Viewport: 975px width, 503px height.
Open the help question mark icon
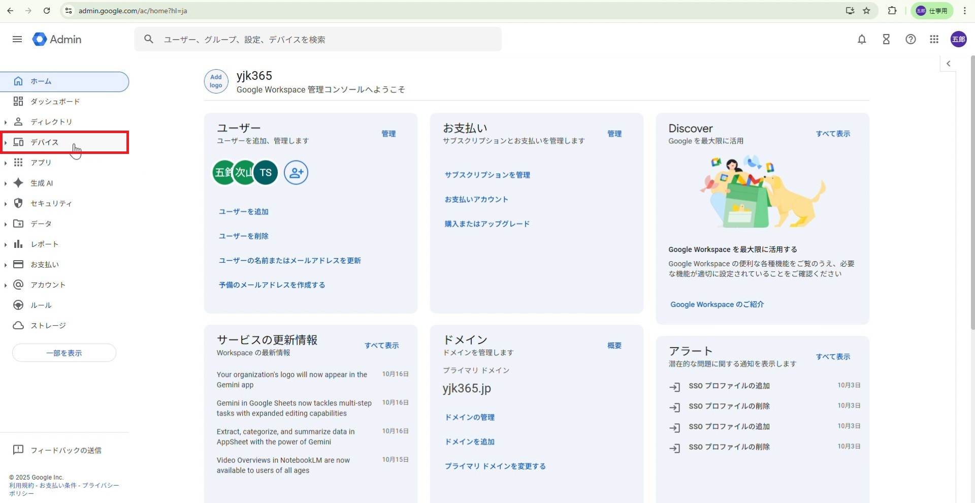coord(911,39)
